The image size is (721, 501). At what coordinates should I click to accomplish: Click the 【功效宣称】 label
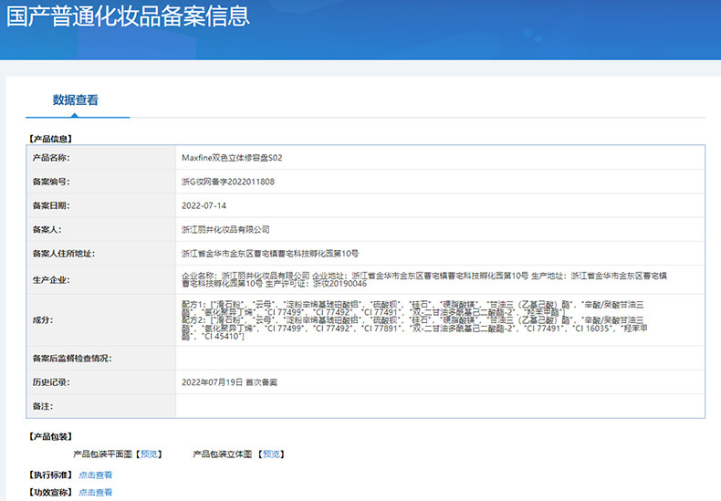tap(50, 492)
